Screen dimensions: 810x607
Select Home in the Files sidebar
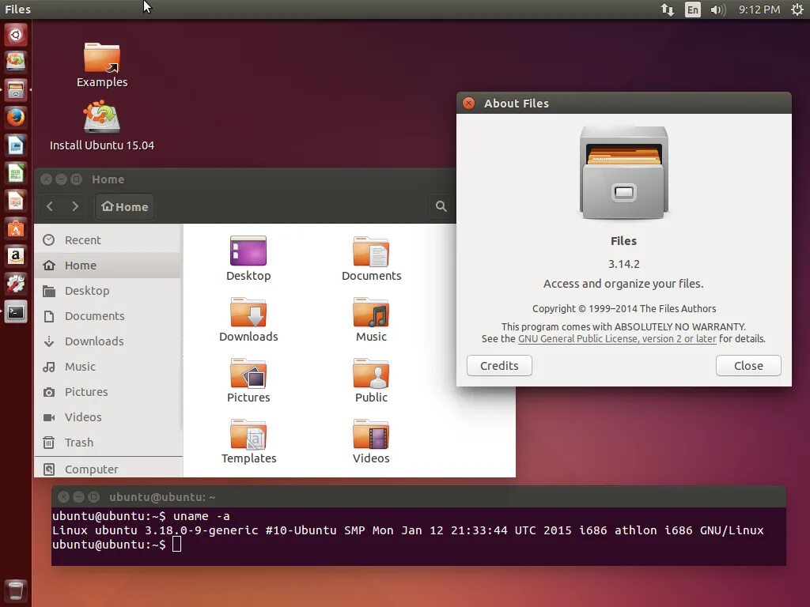[x=108, y=266]
